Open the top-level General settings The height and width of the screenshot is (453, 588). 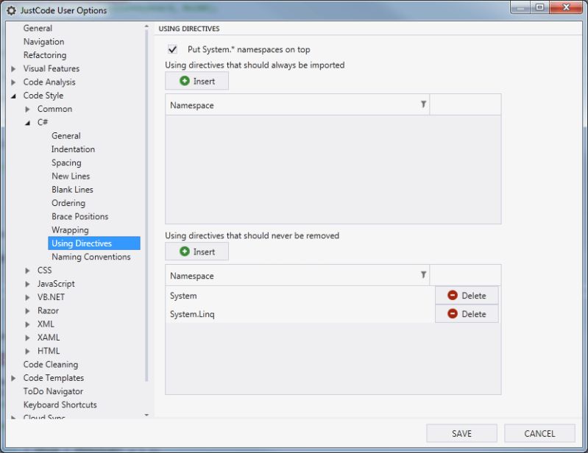38,28
